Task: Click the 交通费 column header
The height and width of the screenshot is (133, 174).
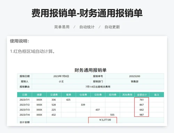Action: 54,95
